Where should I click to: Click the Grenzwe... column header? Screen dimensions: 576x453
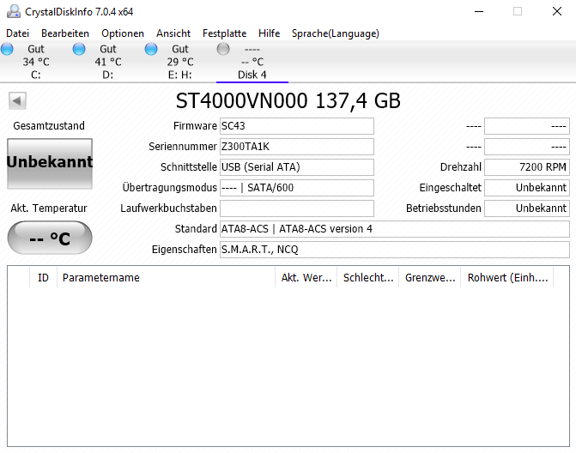tap(430, 277)
